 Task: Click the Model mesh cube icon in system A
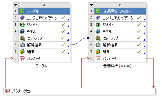(22, 31)
